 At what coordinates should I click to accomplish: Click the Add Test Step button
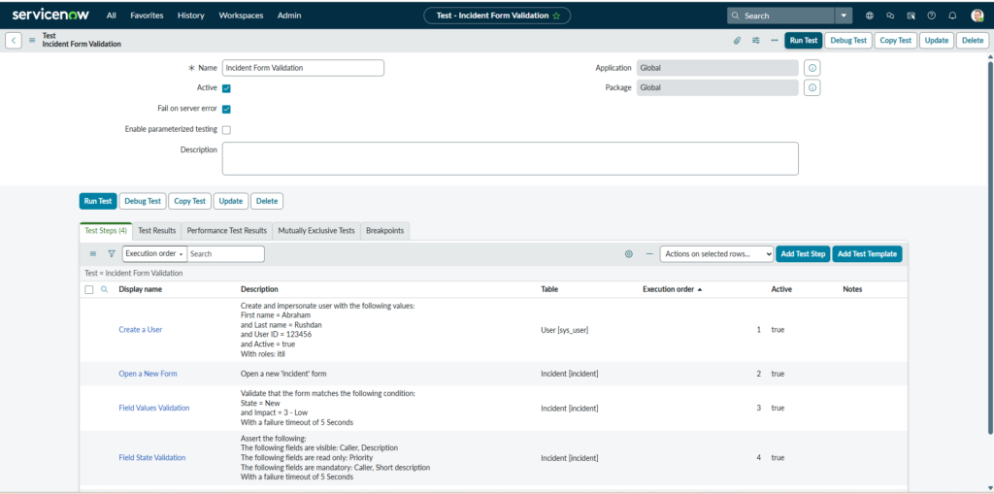pos(802,253)
